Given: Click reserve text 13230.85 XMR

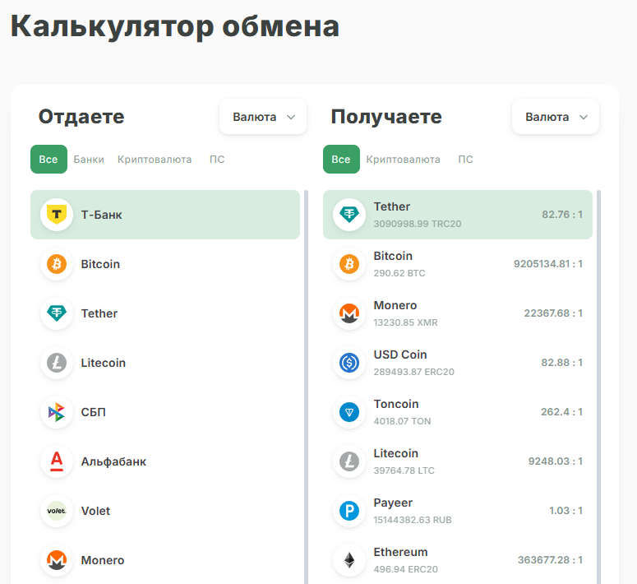Looking at the screenshot, I should coord(405,322).
